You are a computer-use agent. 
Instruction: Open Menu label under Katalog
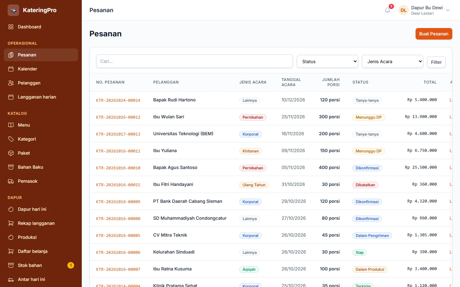pyautogui.click(x=24, y=125)
